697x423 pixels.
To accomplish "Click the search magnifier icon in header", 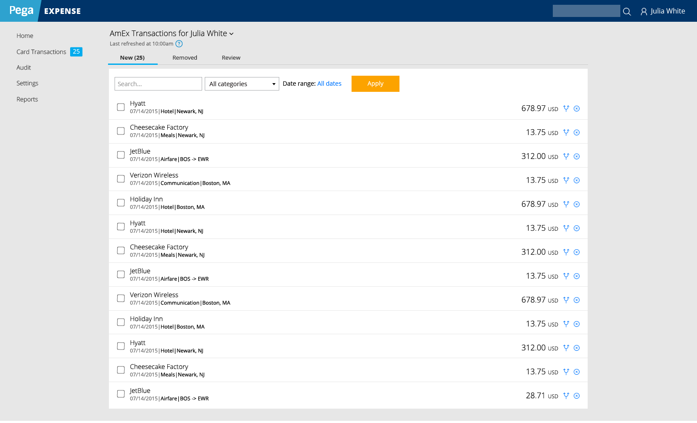I will pyautogui.click(x=627, y=12).
